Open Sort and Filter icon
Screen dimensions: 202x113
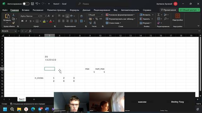click(165, 15)
